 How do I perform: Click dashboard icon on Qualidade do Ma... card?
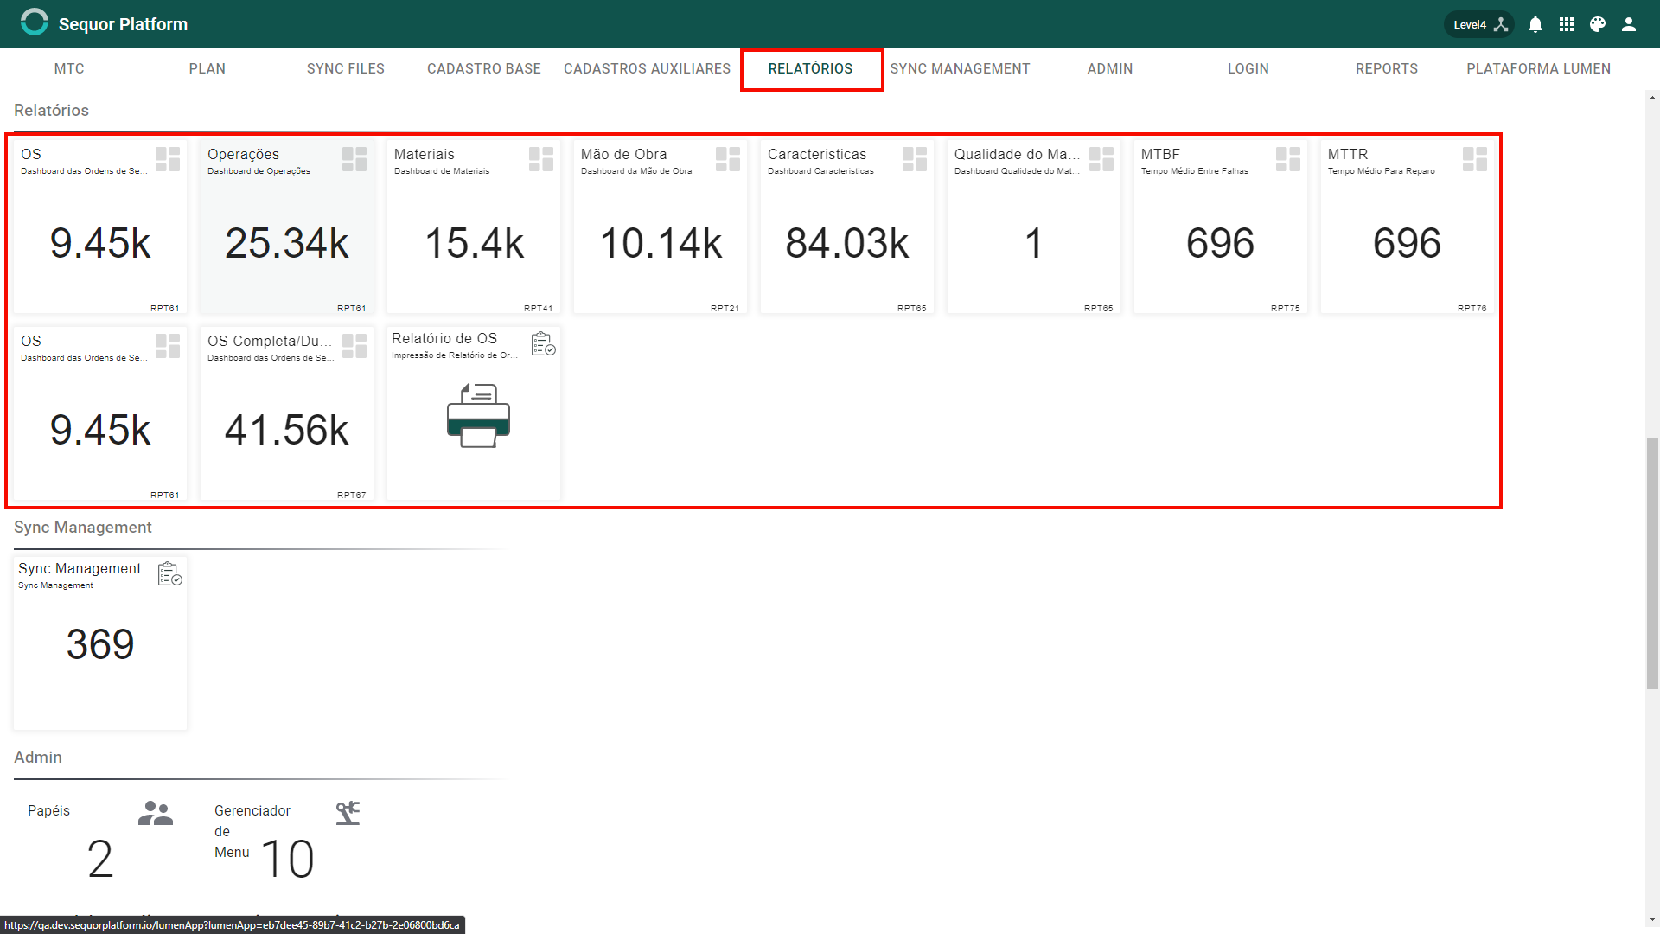(1101, 159)
